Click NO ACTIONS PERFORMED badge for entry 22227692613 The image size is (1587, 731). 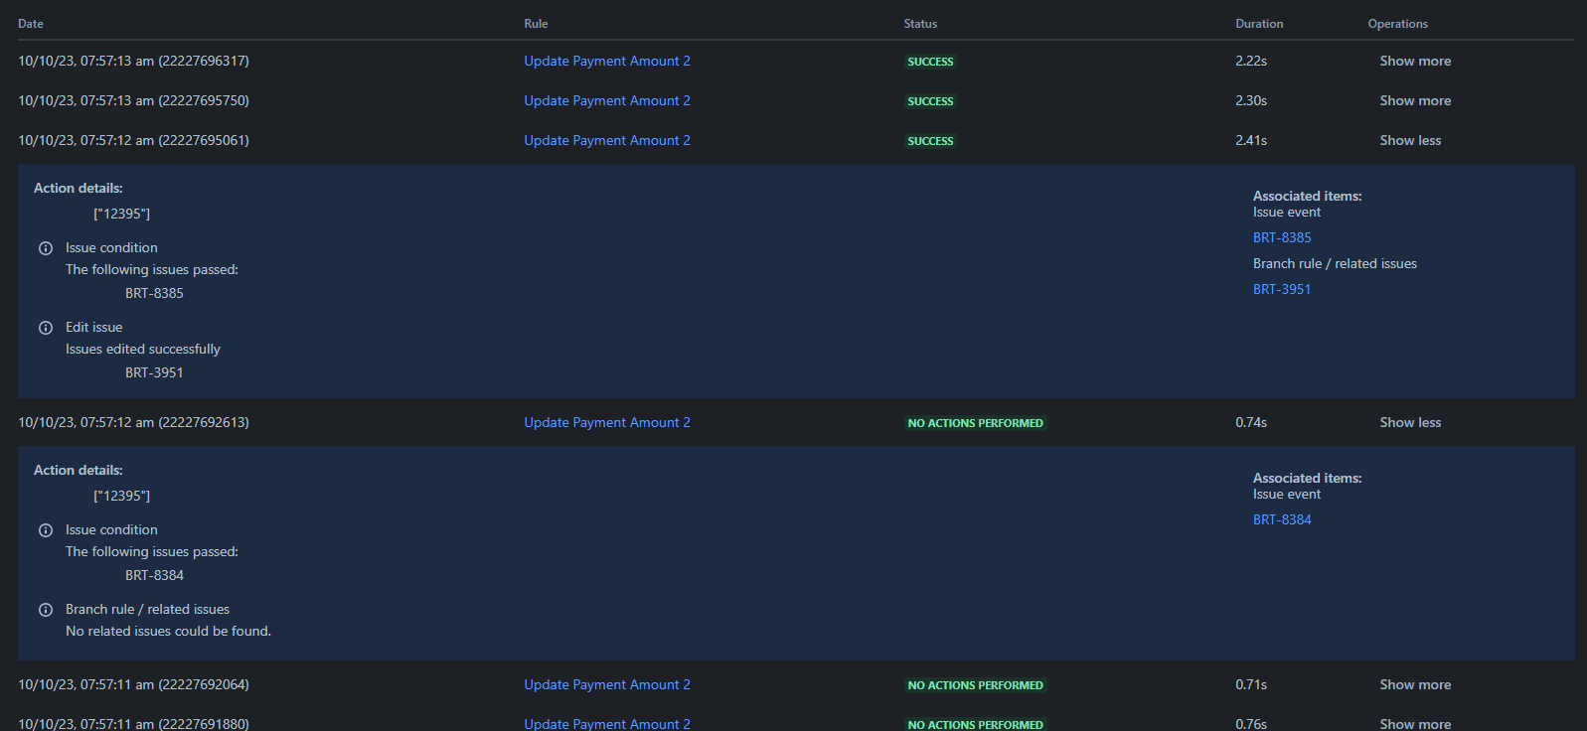(x=975, y=423)
